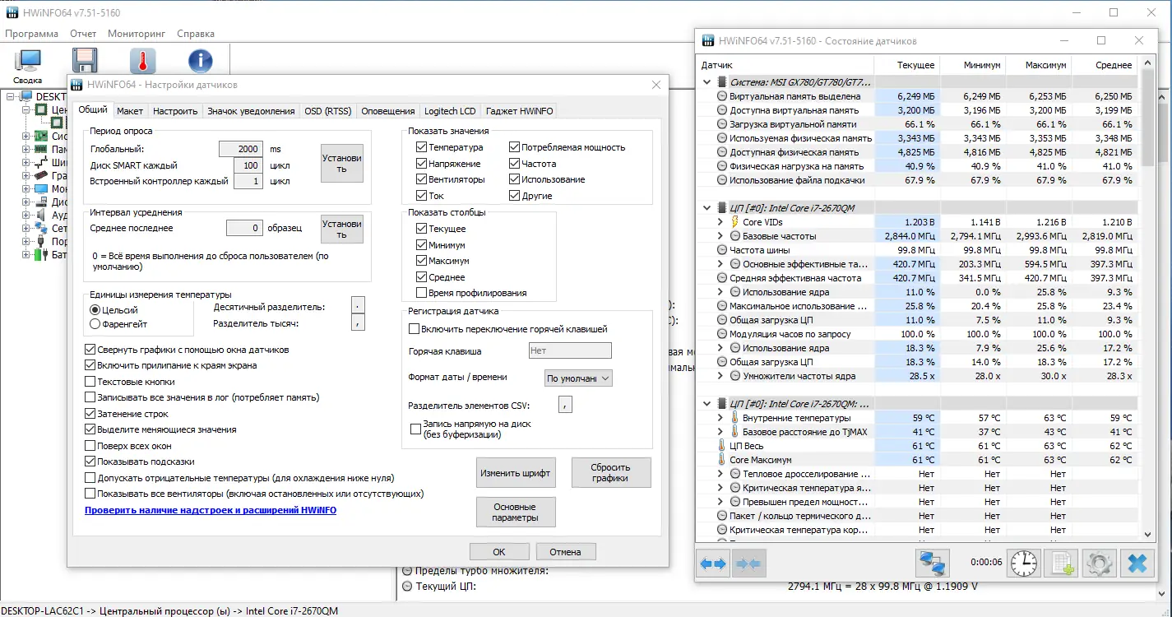Viewport: 1172px width, 617px height.
Task: Enable Время профилирования column checkbox
Action: click(x=422, y=293)
